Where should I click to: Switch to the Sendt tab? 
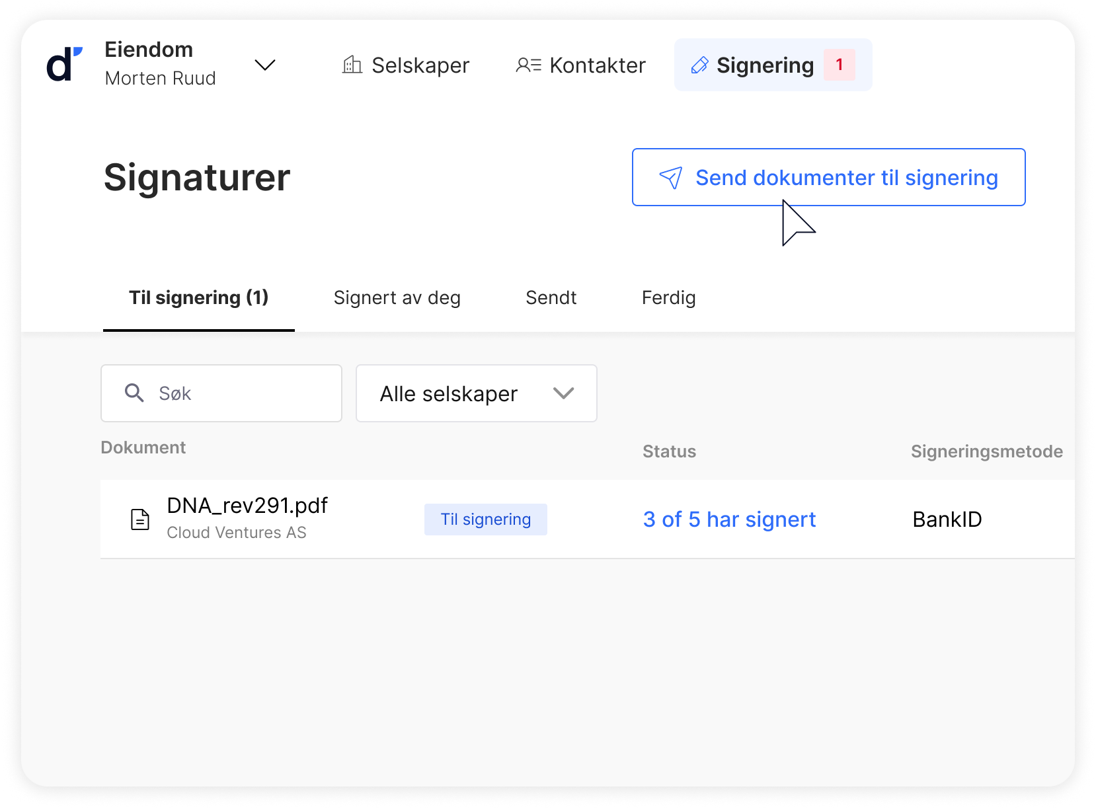[x=551, y=298]
